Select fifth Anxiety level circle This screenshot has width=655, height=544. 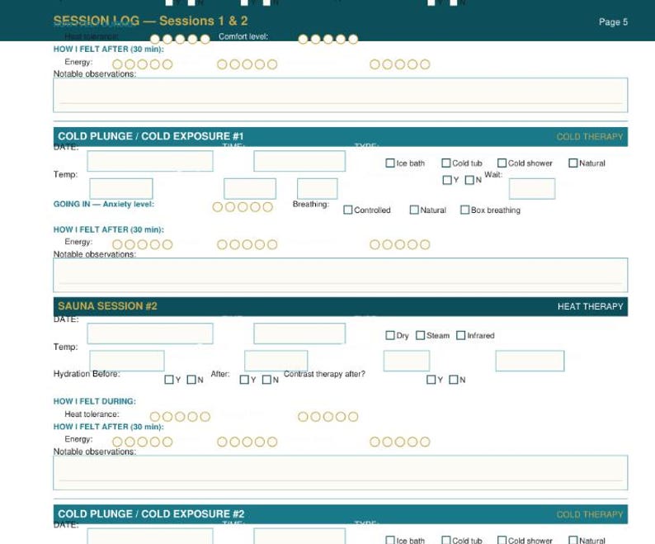[268, 207]
